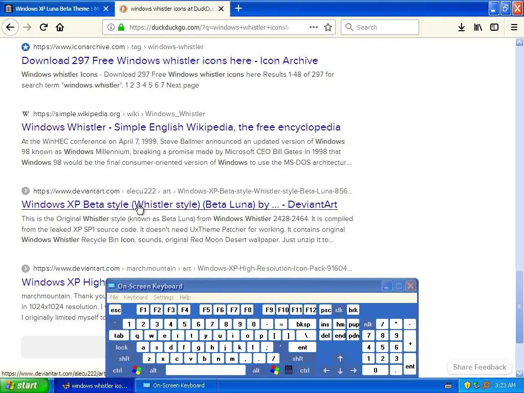Open a new tab with the plus button
524x393 pixels.
(x=238, y=8)
